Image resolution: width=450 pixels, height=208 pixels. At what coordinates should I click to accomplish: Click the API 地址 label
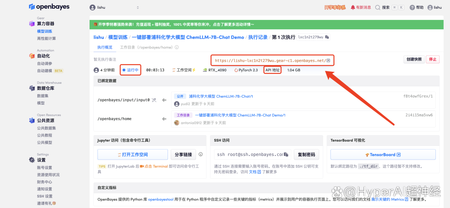click(x=272, y=70)
